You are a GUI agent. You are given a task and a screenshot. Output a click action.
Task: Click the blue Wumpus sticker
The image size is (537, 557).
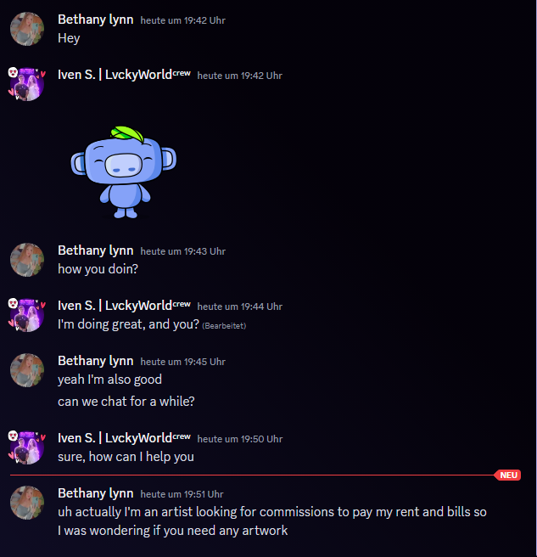pyautogui.click(x=124, y=172)
